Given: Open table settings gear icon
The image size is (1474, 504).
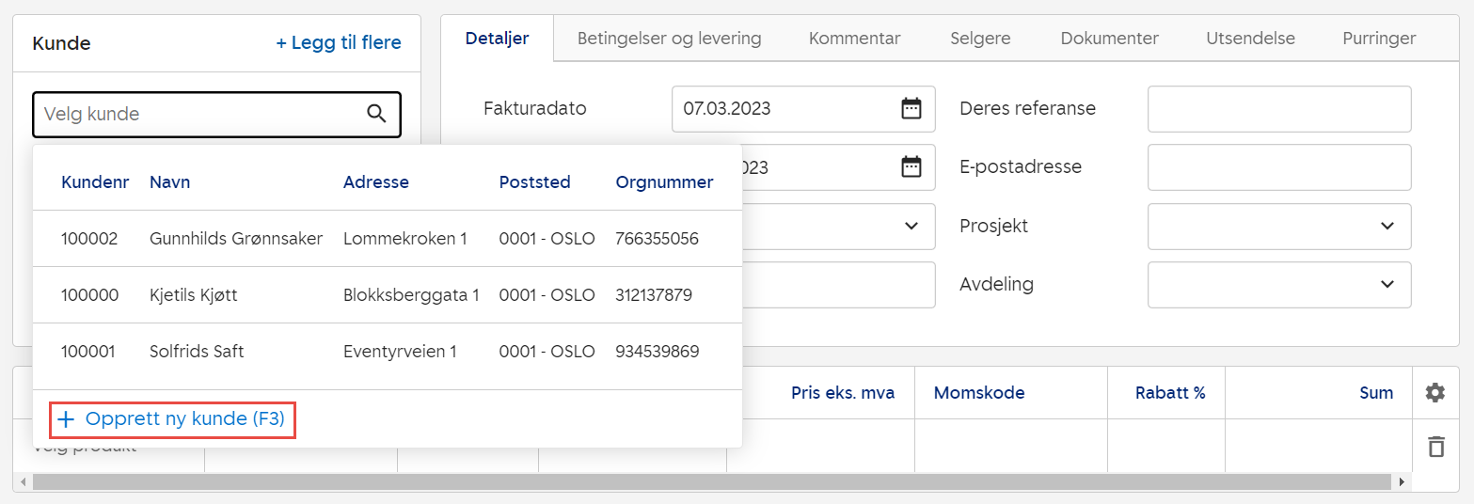Looking at the screenshot, I should (x=1434, y=393).
